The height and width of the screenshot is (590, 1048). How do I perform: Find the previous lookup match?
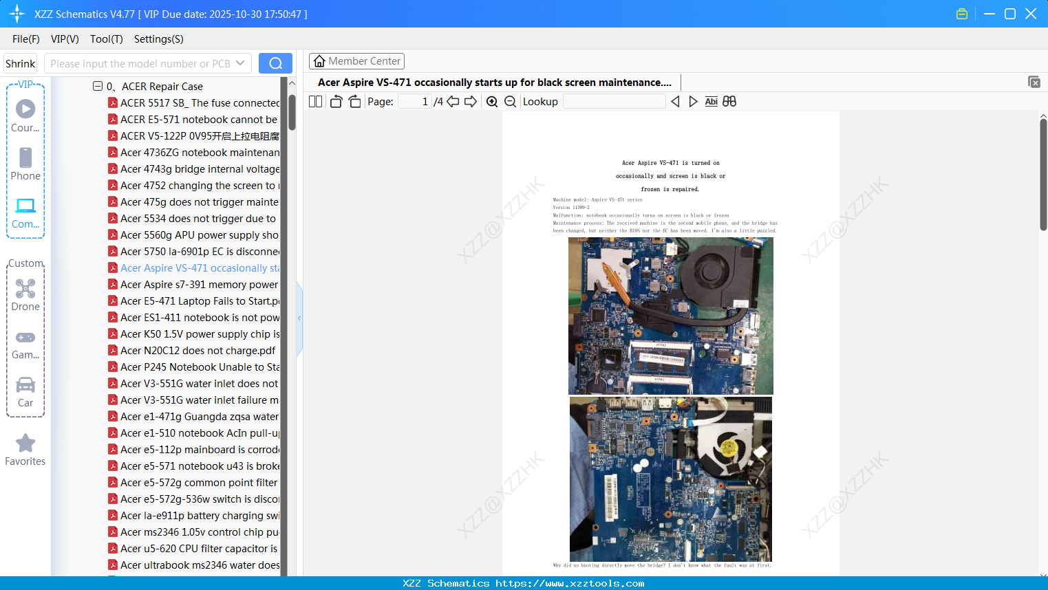click(675, 102)
